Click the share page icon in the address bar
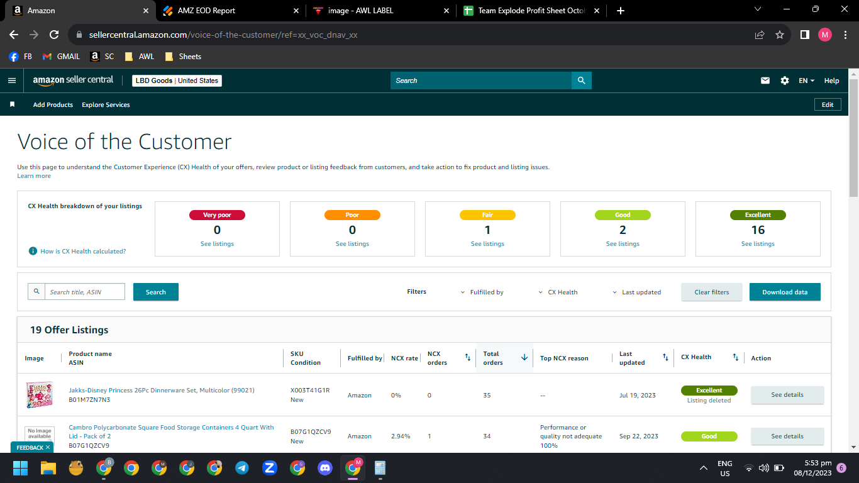This screenshot has height=483, width=859. (760, 35)
